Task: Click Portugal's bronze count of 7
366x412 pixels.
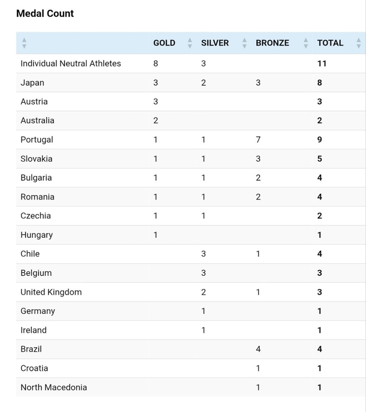Action: click(x=258, y=140)
